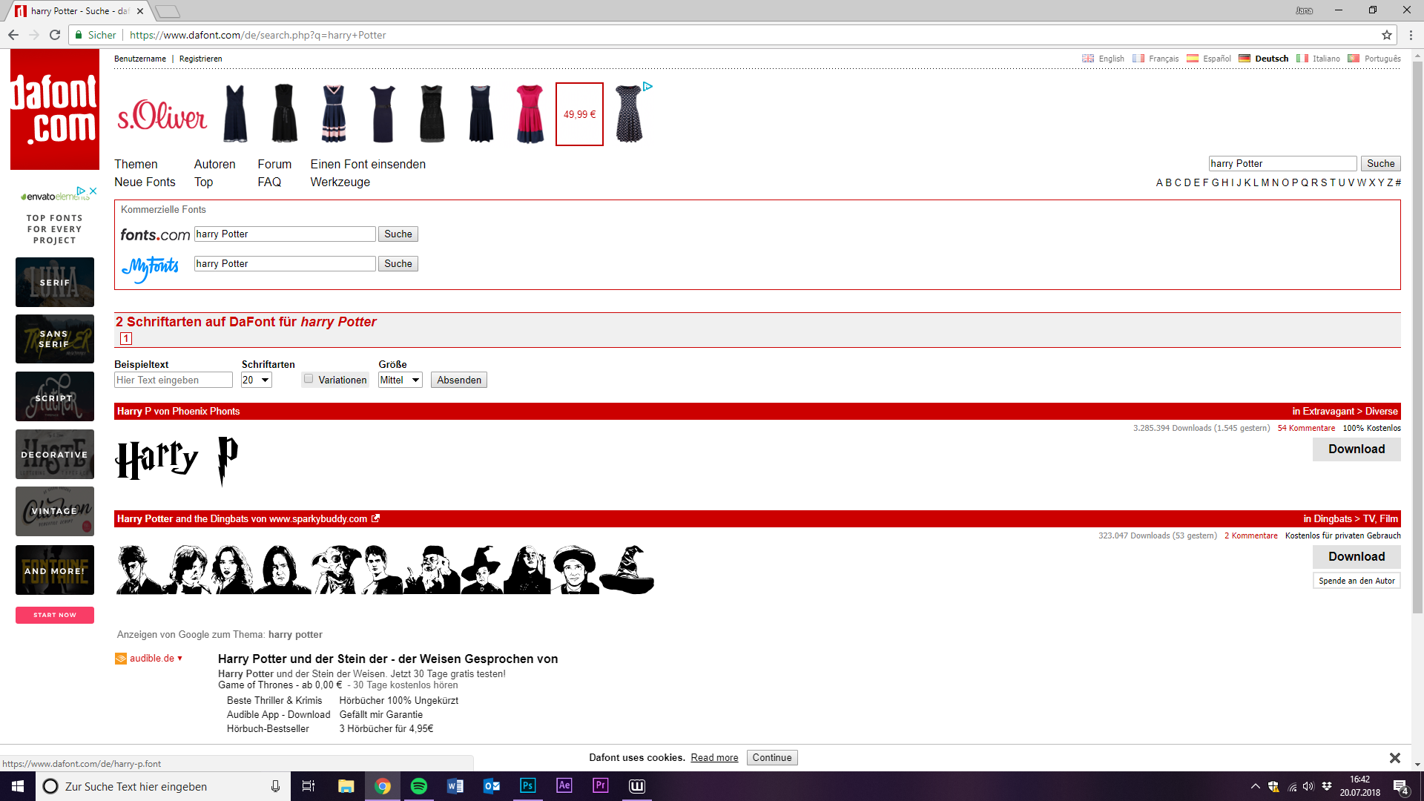Click Suche next to MyFonts field

click(x=398, y=263)
